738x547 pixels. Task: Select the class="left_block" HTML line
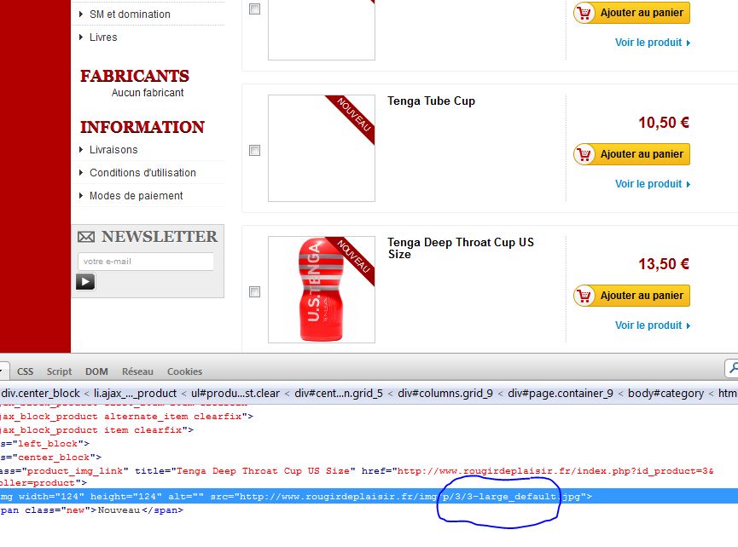pyautogui.click(x=44, y=444)
